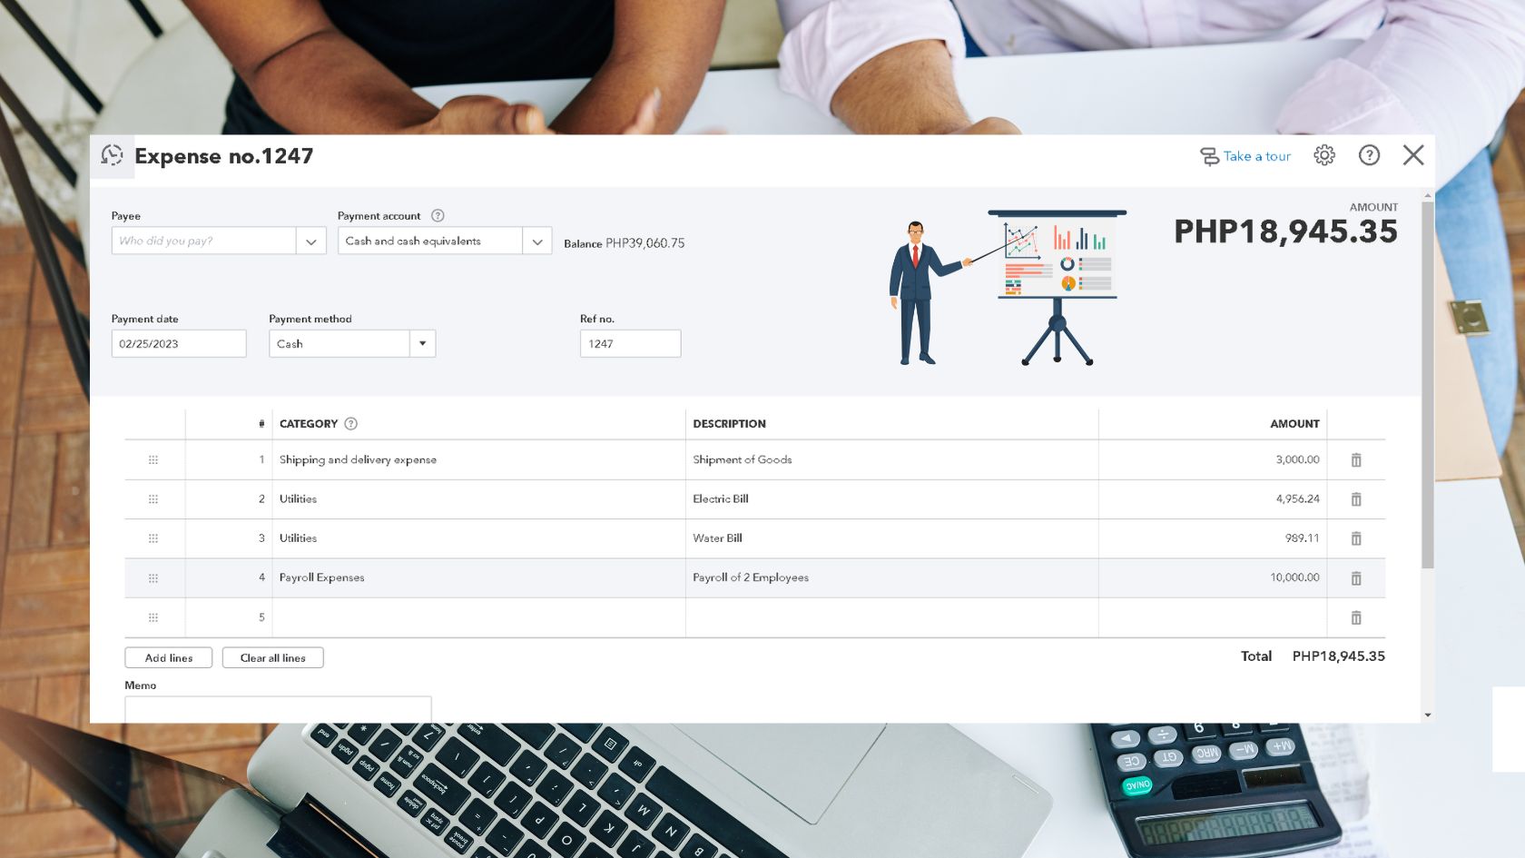The width and height of the screenshot is (1525, 858).
Task: Click the empty category cell in line 5
Action: (479, 617)
